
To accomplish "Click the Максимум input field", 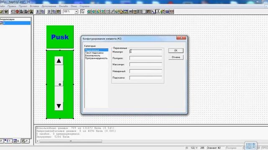I will 146,65.
